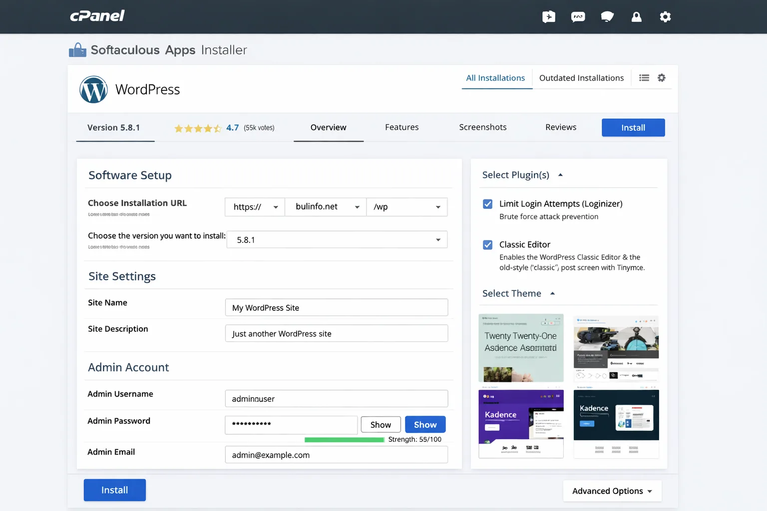Click the Admin Username field
Screen dimensions: 767x511
(x=337, y=399)
